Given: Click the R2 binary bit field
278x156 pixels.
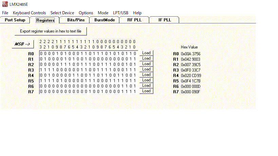Looking at the screenshot, I should coord(88,64).
